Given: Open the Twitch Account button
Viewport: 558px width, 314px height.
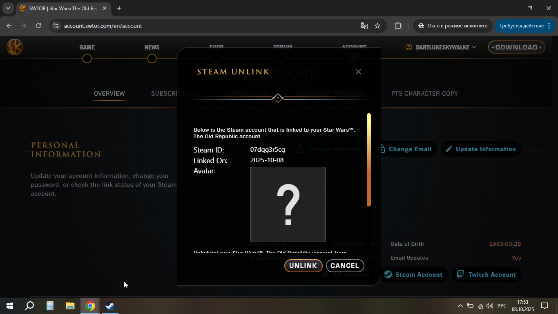Looking at the screenshot, I should click(x=486, y=275).
